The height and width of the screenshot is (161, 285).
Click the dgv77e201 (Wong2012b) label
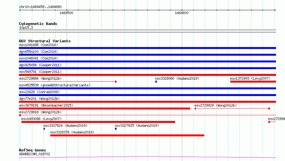point(39,99)
